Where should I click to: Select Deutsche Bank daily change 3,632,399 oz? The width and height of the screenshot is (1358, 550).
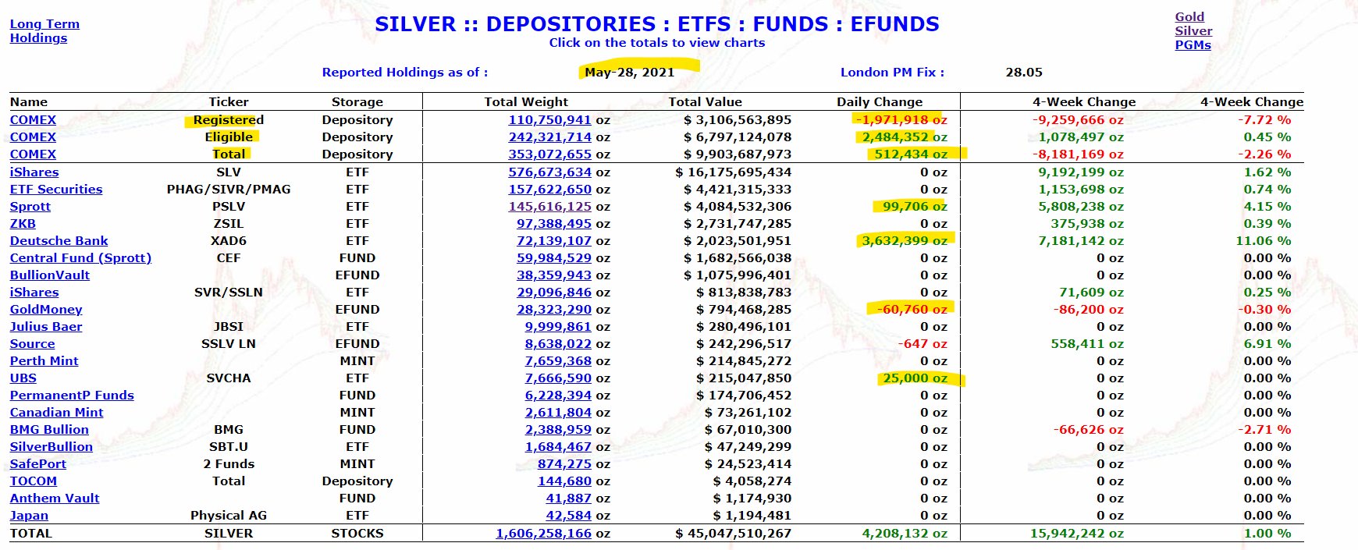tap(905, 241)
